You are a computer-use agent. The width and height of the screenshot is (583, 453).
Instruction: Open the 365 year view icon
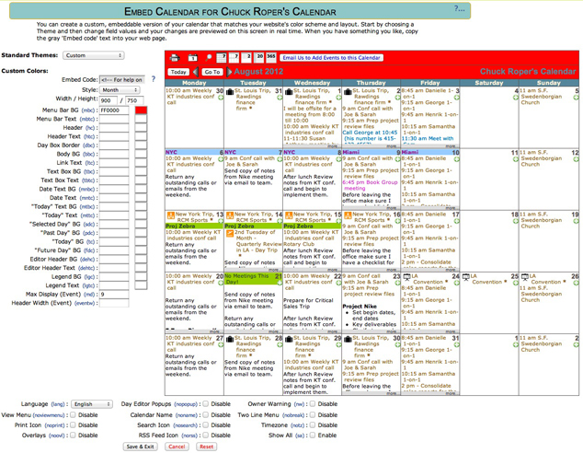pyautogui.click(x=271, y=57)
